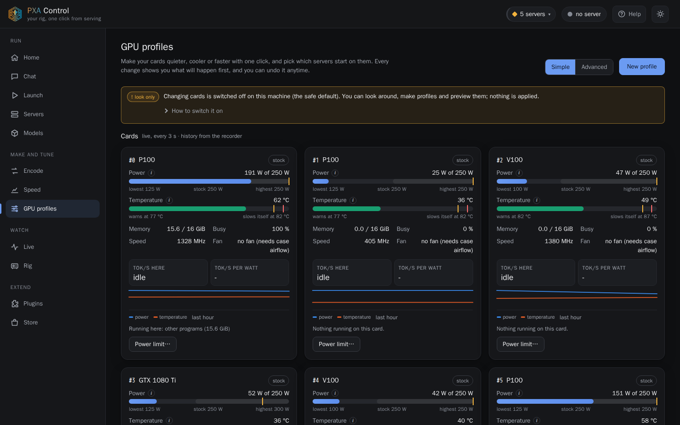Image resolution: width=680 pixels, height=425 pixels.
Task: Open Chat via its speech bubble icon
Action: [15, 76]
